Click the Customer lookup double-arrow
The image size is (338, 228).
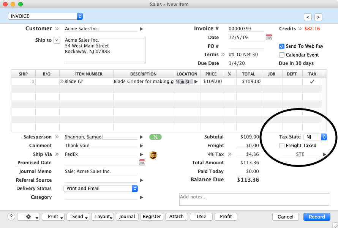(57, 29)
